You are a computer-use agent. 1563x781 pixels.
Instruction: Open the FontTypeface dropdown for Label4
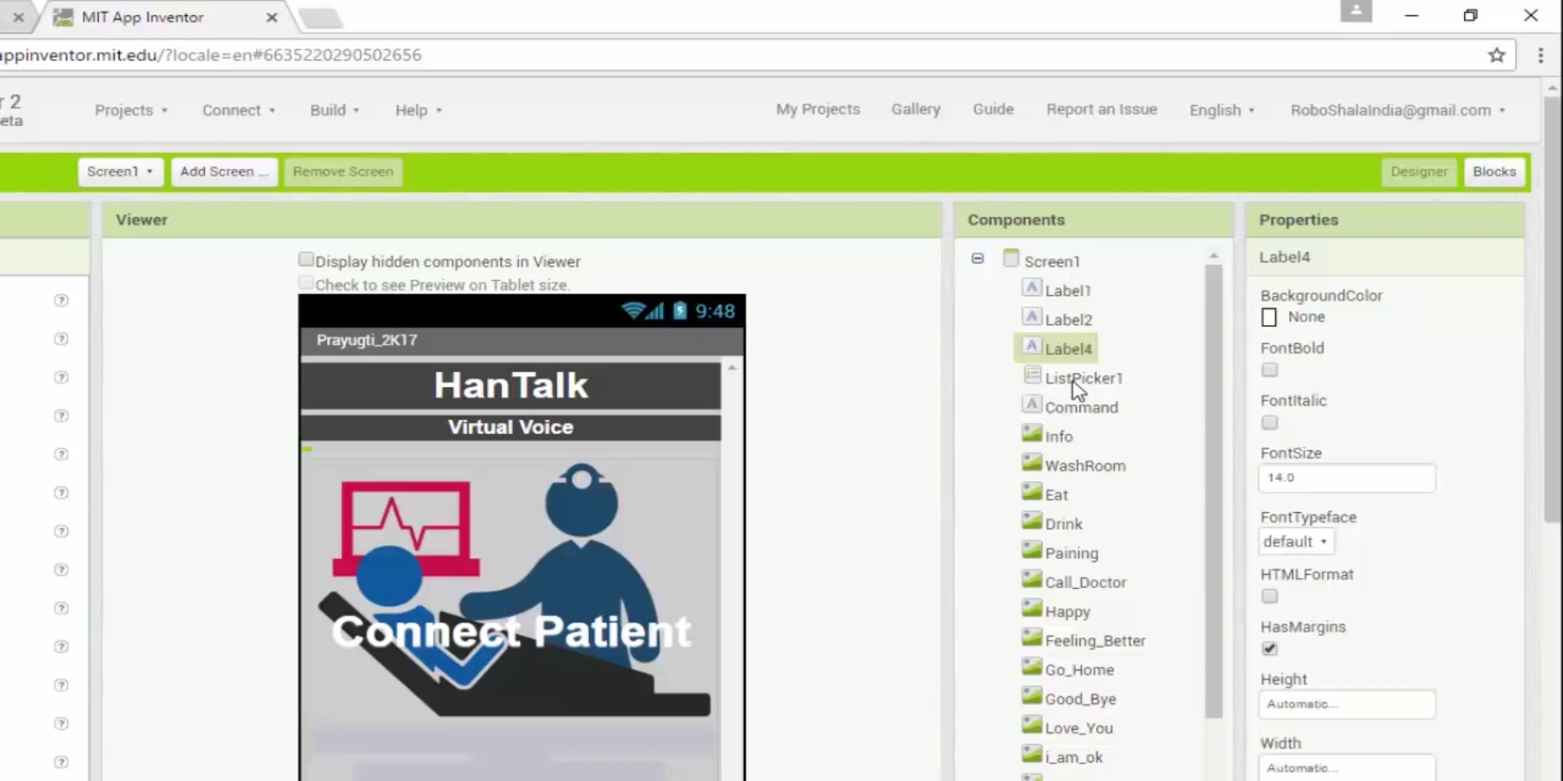pos(1294,541)
